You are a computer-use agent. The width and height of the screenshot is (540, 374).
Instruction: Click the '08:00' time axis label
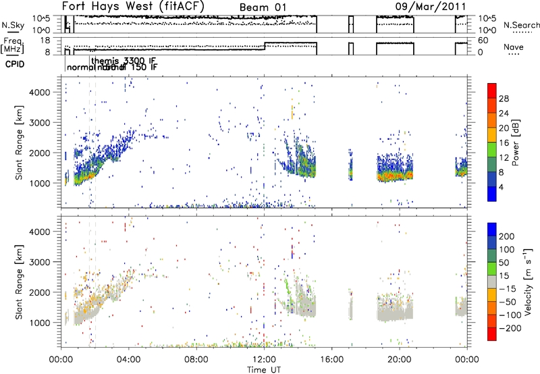pyautogui.click(x=196, y=360)
